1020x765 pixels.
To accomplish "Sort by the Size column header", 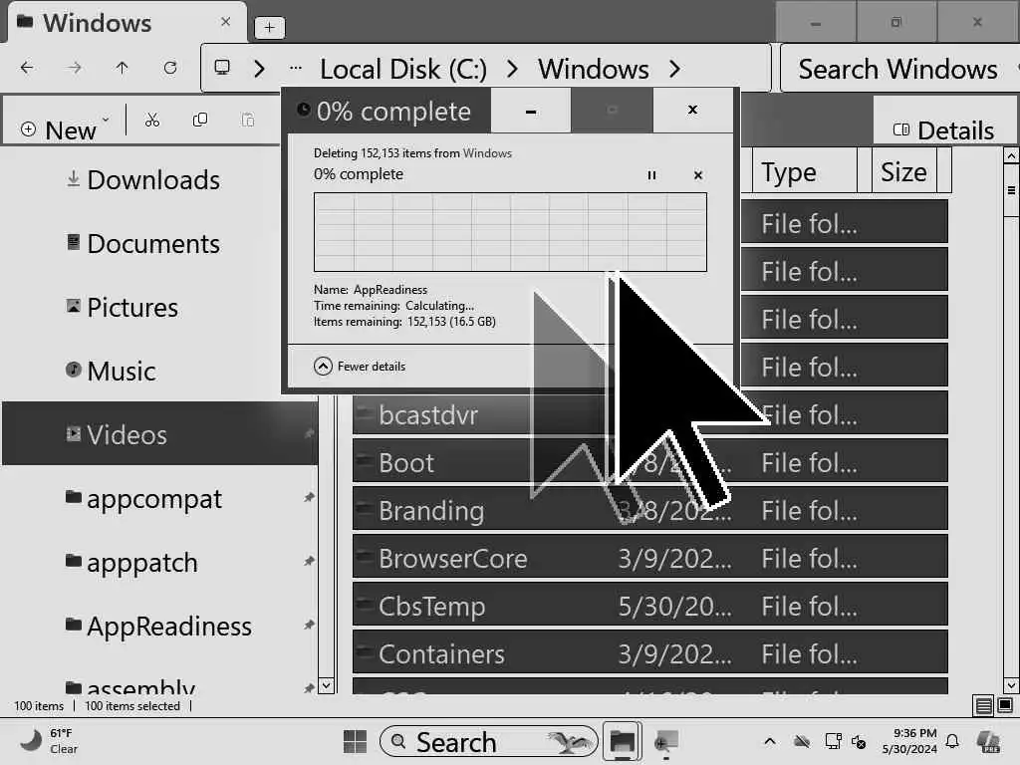I will 904,171.
